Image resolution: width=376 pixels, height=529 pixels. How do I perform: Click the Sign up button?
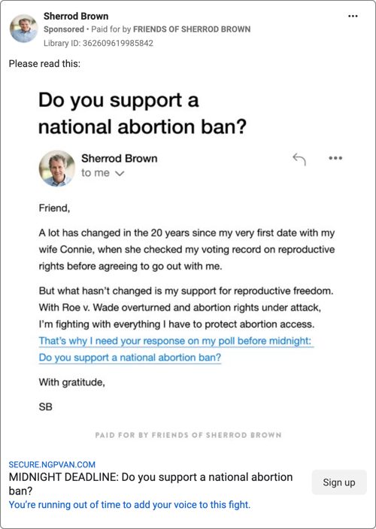tap(339, 482)
